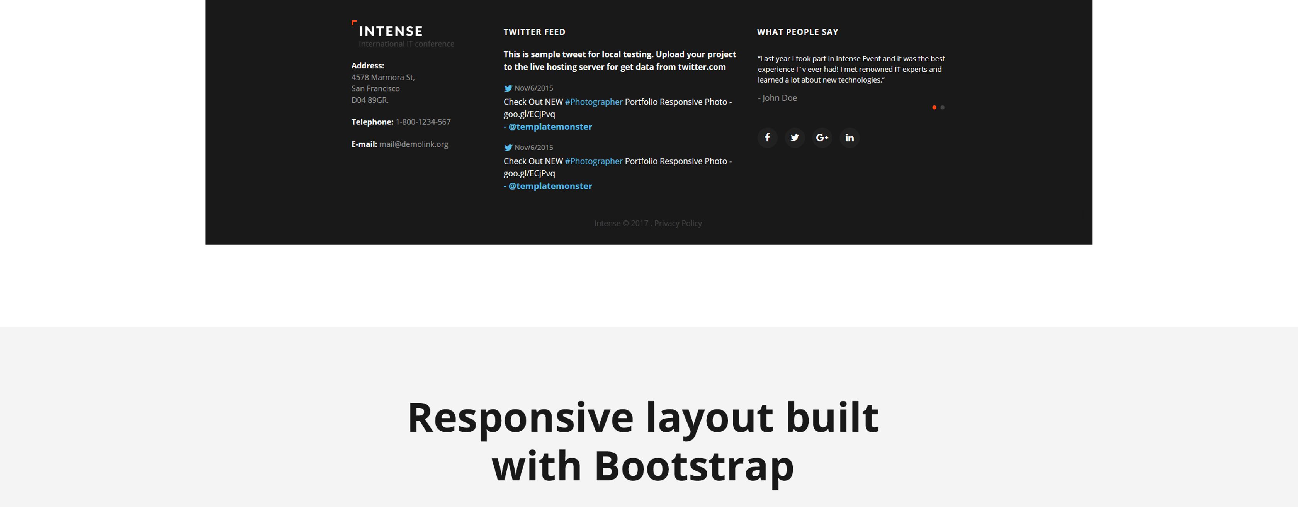This screenshot has width=1298, height=507.
Task: Click Twitter bird icon beside second Nov/6/2015
Action: tap(508, 148)
